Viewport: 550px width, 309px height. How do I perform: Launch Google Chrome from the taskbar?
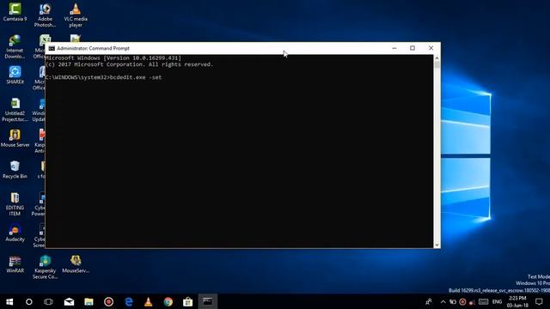[x=168, y=301]
